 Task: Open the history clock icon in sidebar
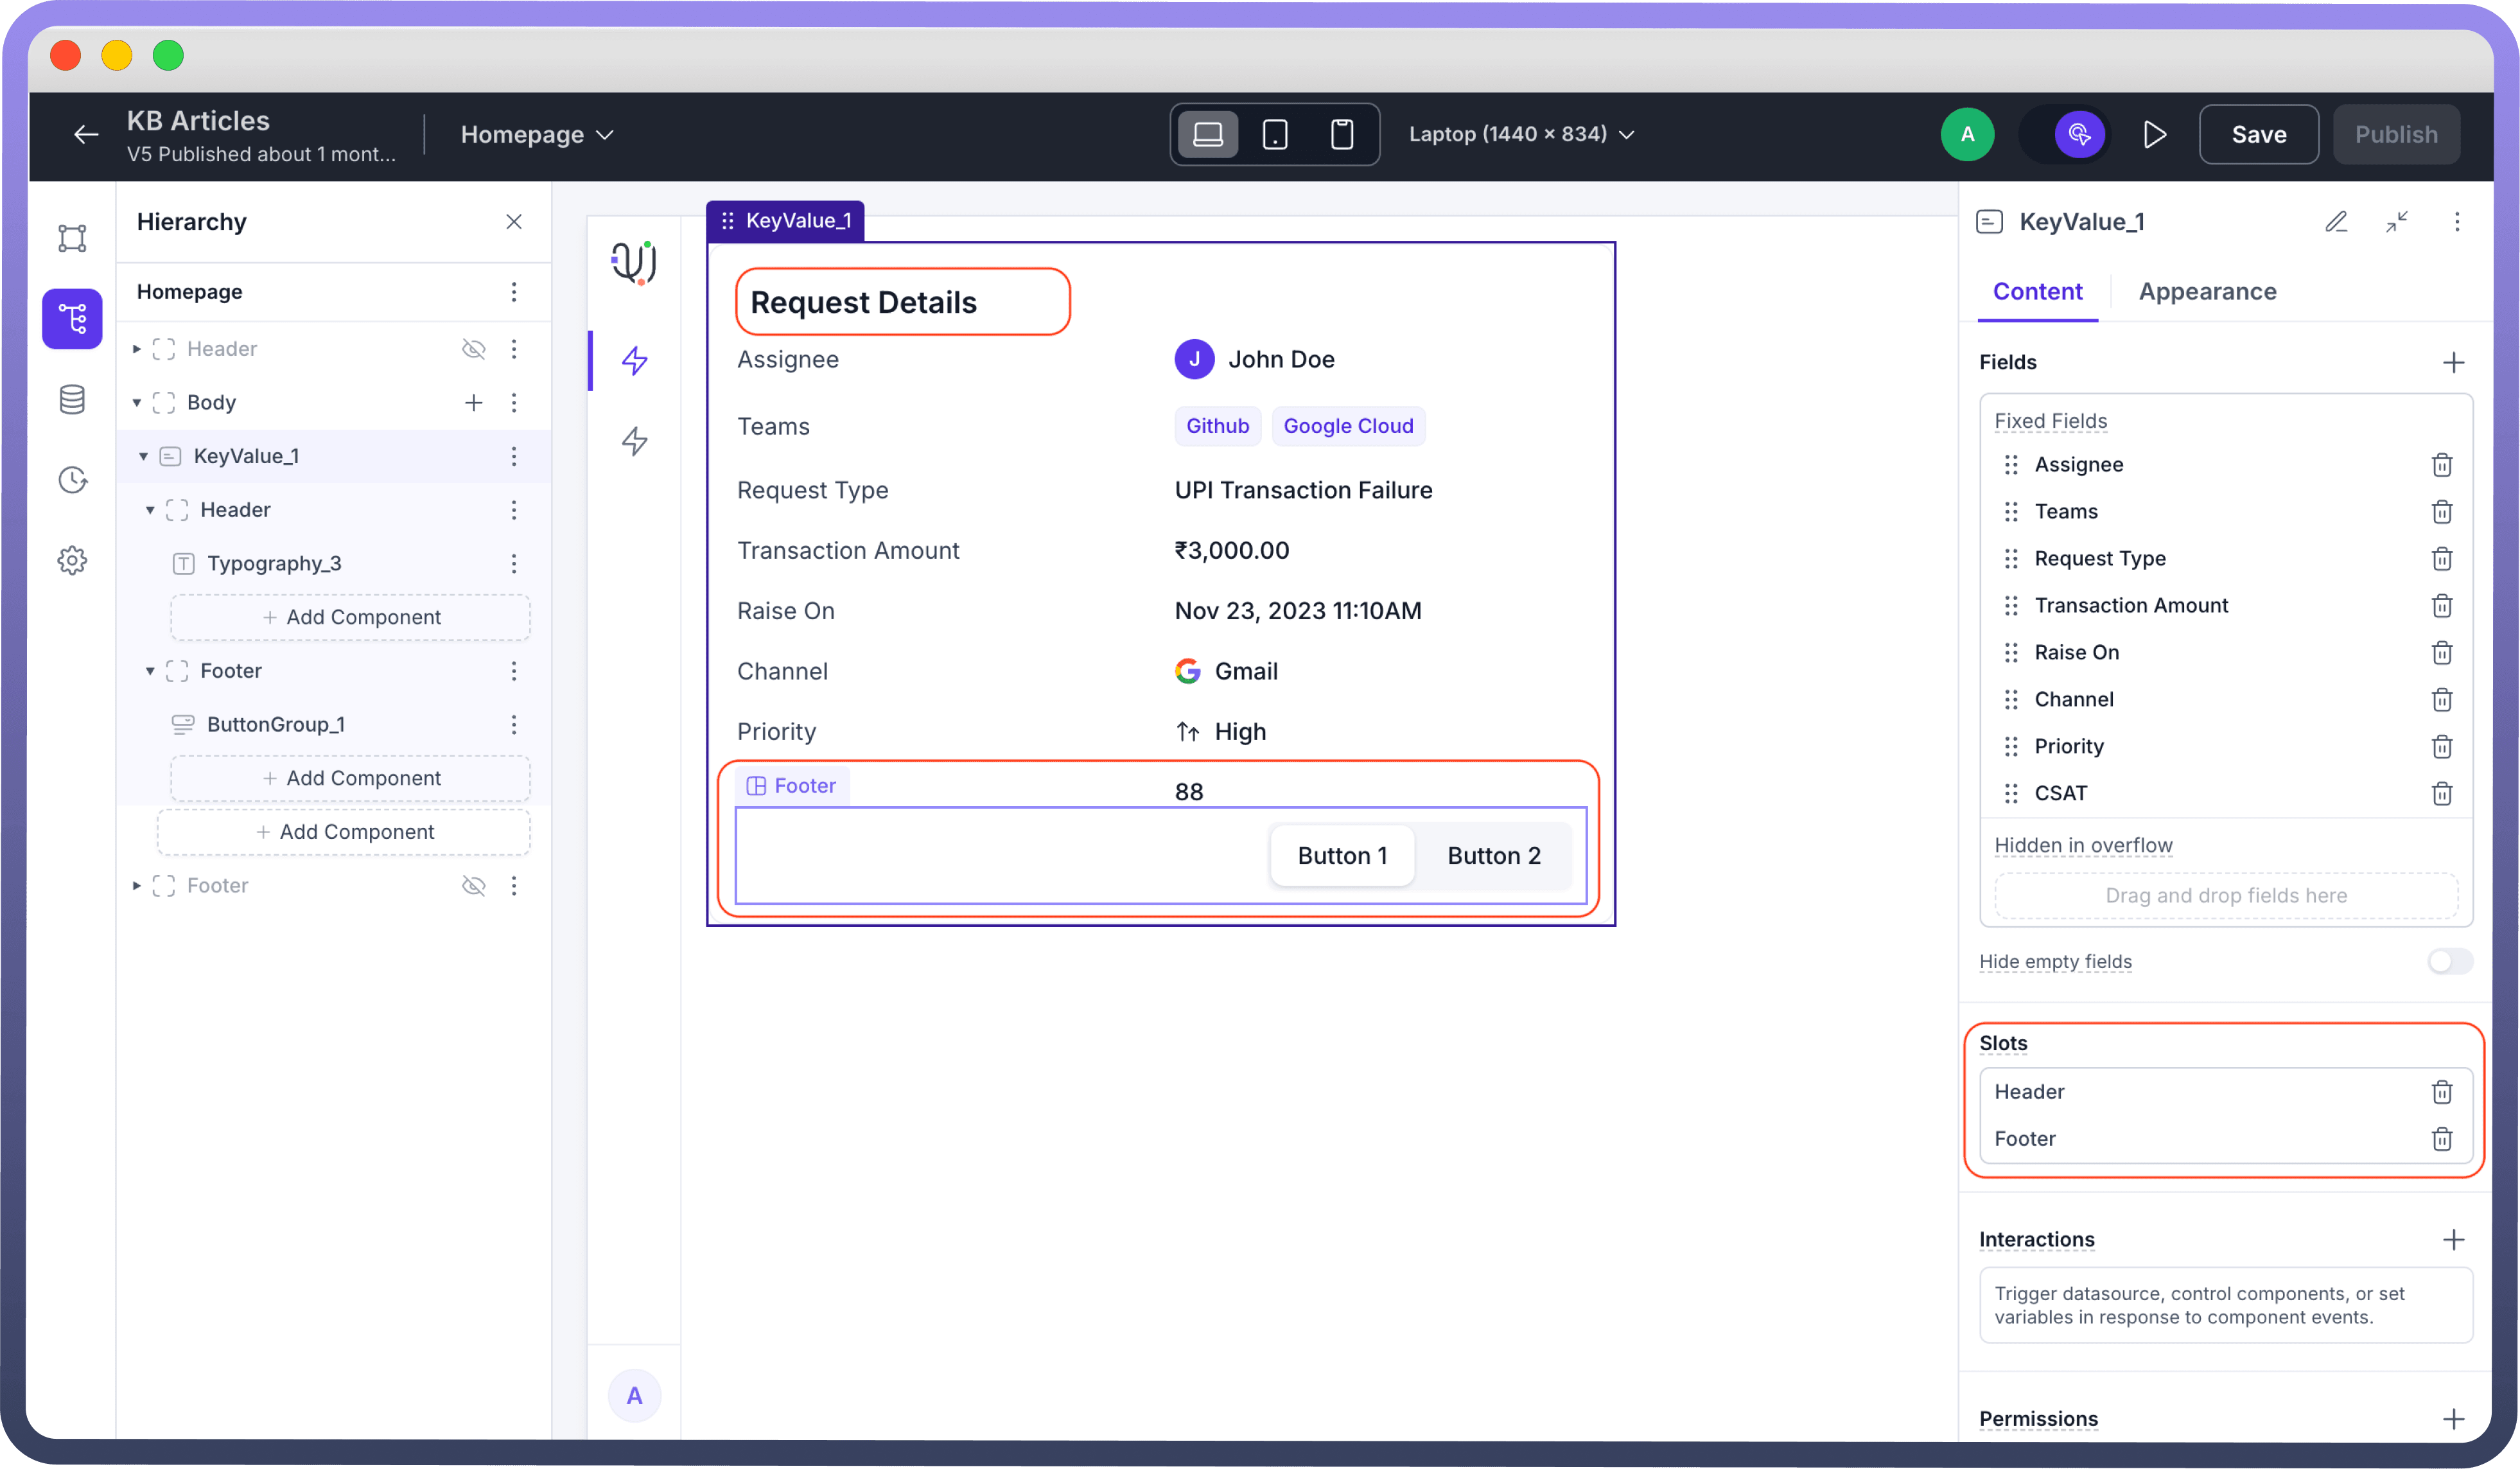[72, 480]
